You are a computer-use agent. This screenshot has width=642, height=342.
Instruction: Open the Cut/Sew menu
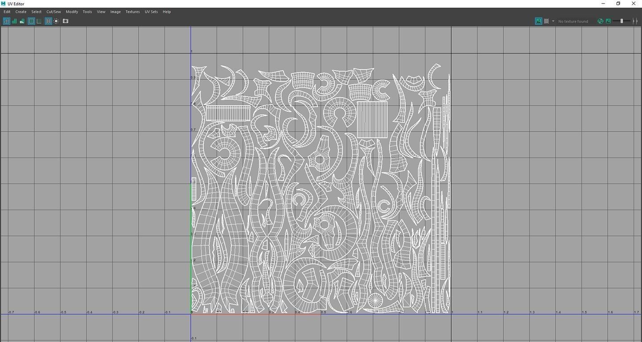click(53, 12)
